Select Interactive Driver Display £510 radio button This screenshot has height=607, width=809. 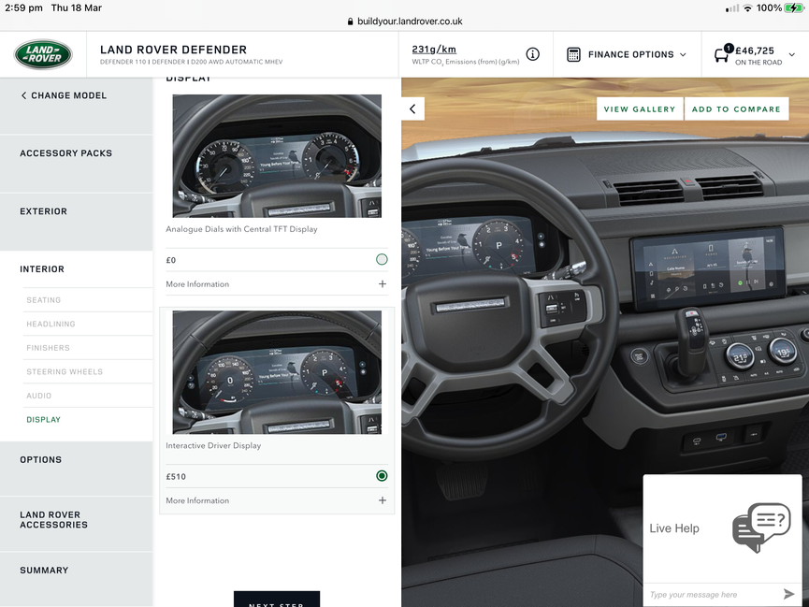(x=382, y=476)
